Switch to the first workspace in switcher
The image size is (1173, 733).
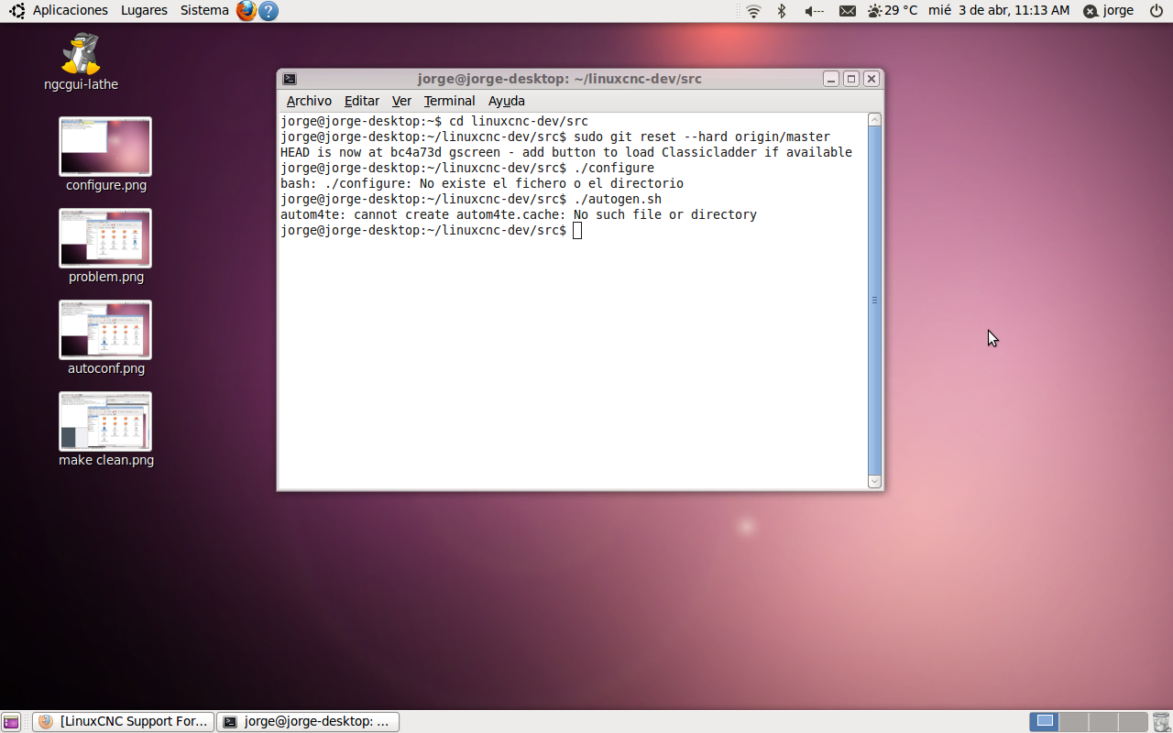[1045, 722]
